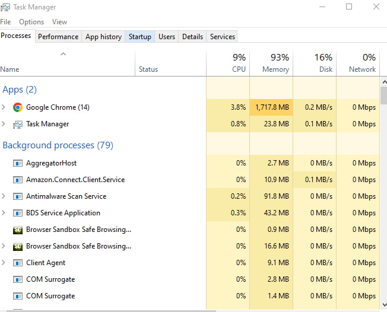Click Chrome's 3.8% CPU value
The image size is (387, 312).
(238, 107)
